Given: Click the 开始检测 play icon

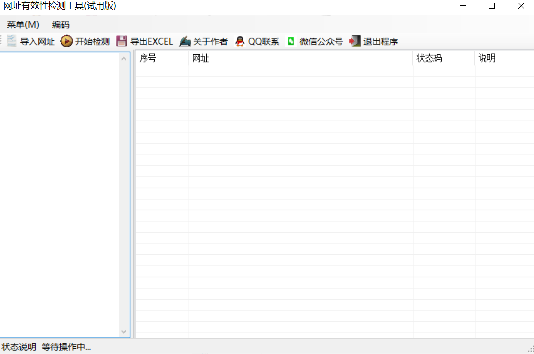Looking at the screenshot, I should pos(66,41).
